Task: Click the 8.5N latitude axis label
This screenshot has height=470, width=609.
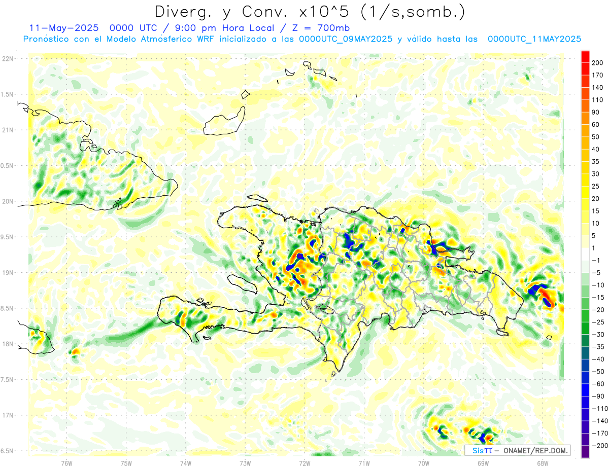Action: coord(8,308)
